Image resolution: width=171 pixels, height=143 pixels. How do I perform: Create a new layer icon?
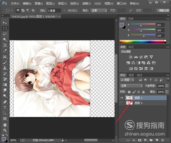(157, 140)
